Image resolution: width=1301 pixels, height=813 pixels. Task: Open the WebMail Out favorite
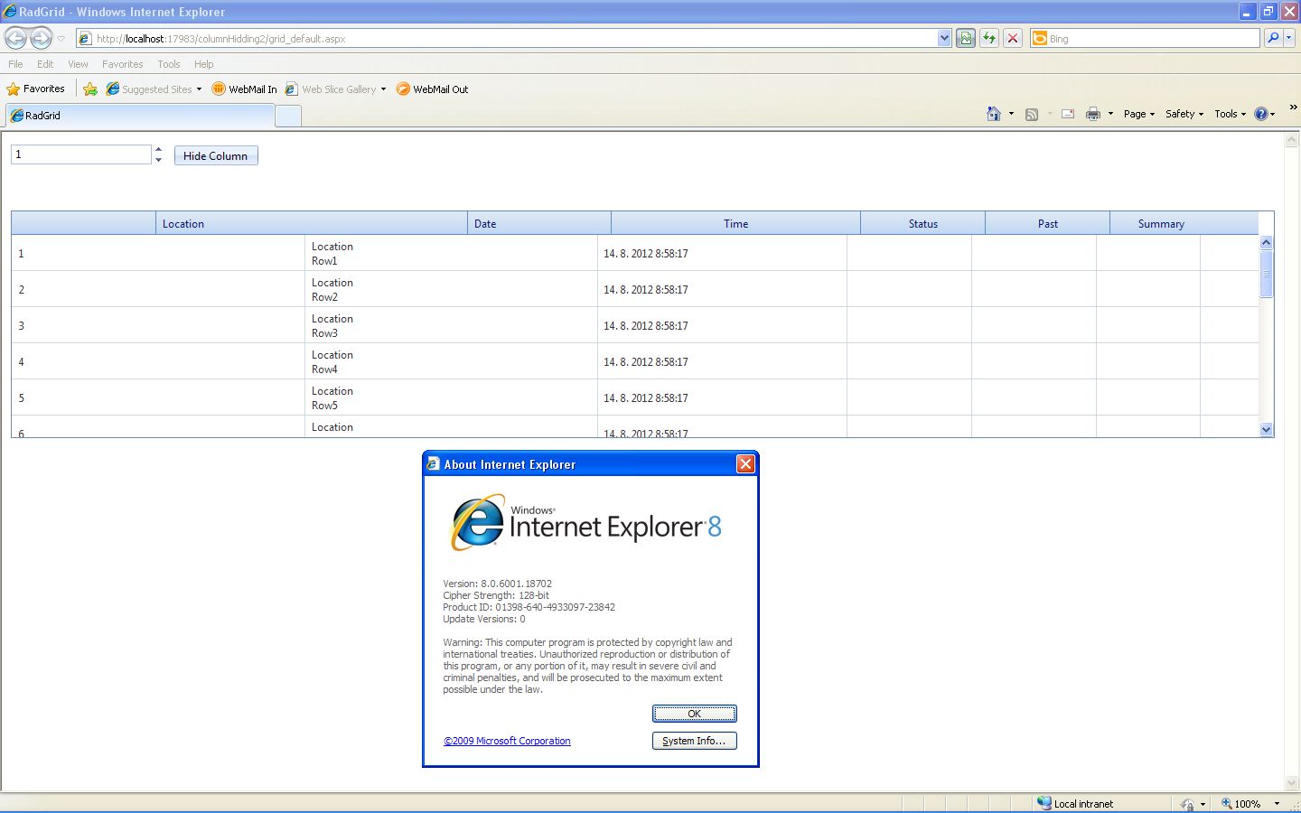pos(432,89)
